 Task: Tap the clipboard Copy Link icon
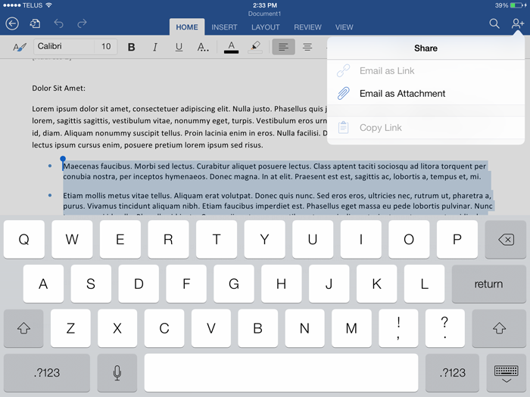pos(344,128)
